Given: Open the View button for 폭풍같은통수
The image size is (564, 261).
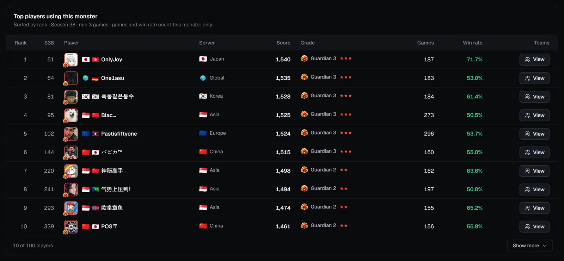Looking at the screenshot, I should pyautogui.click(x=534, y=97).
